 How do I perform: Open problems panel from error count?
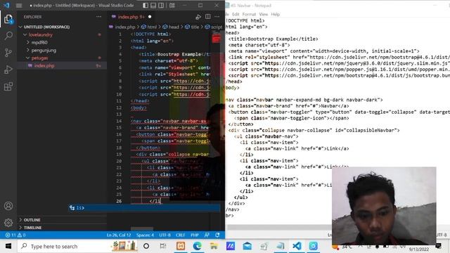click(15, 235)
